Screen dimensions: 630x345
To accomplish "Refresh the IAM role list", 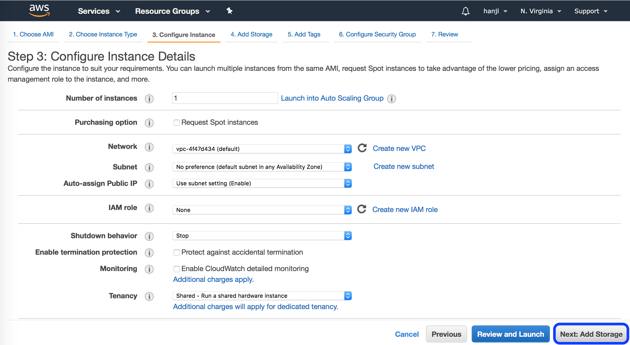I will click(x=362, y=209).
